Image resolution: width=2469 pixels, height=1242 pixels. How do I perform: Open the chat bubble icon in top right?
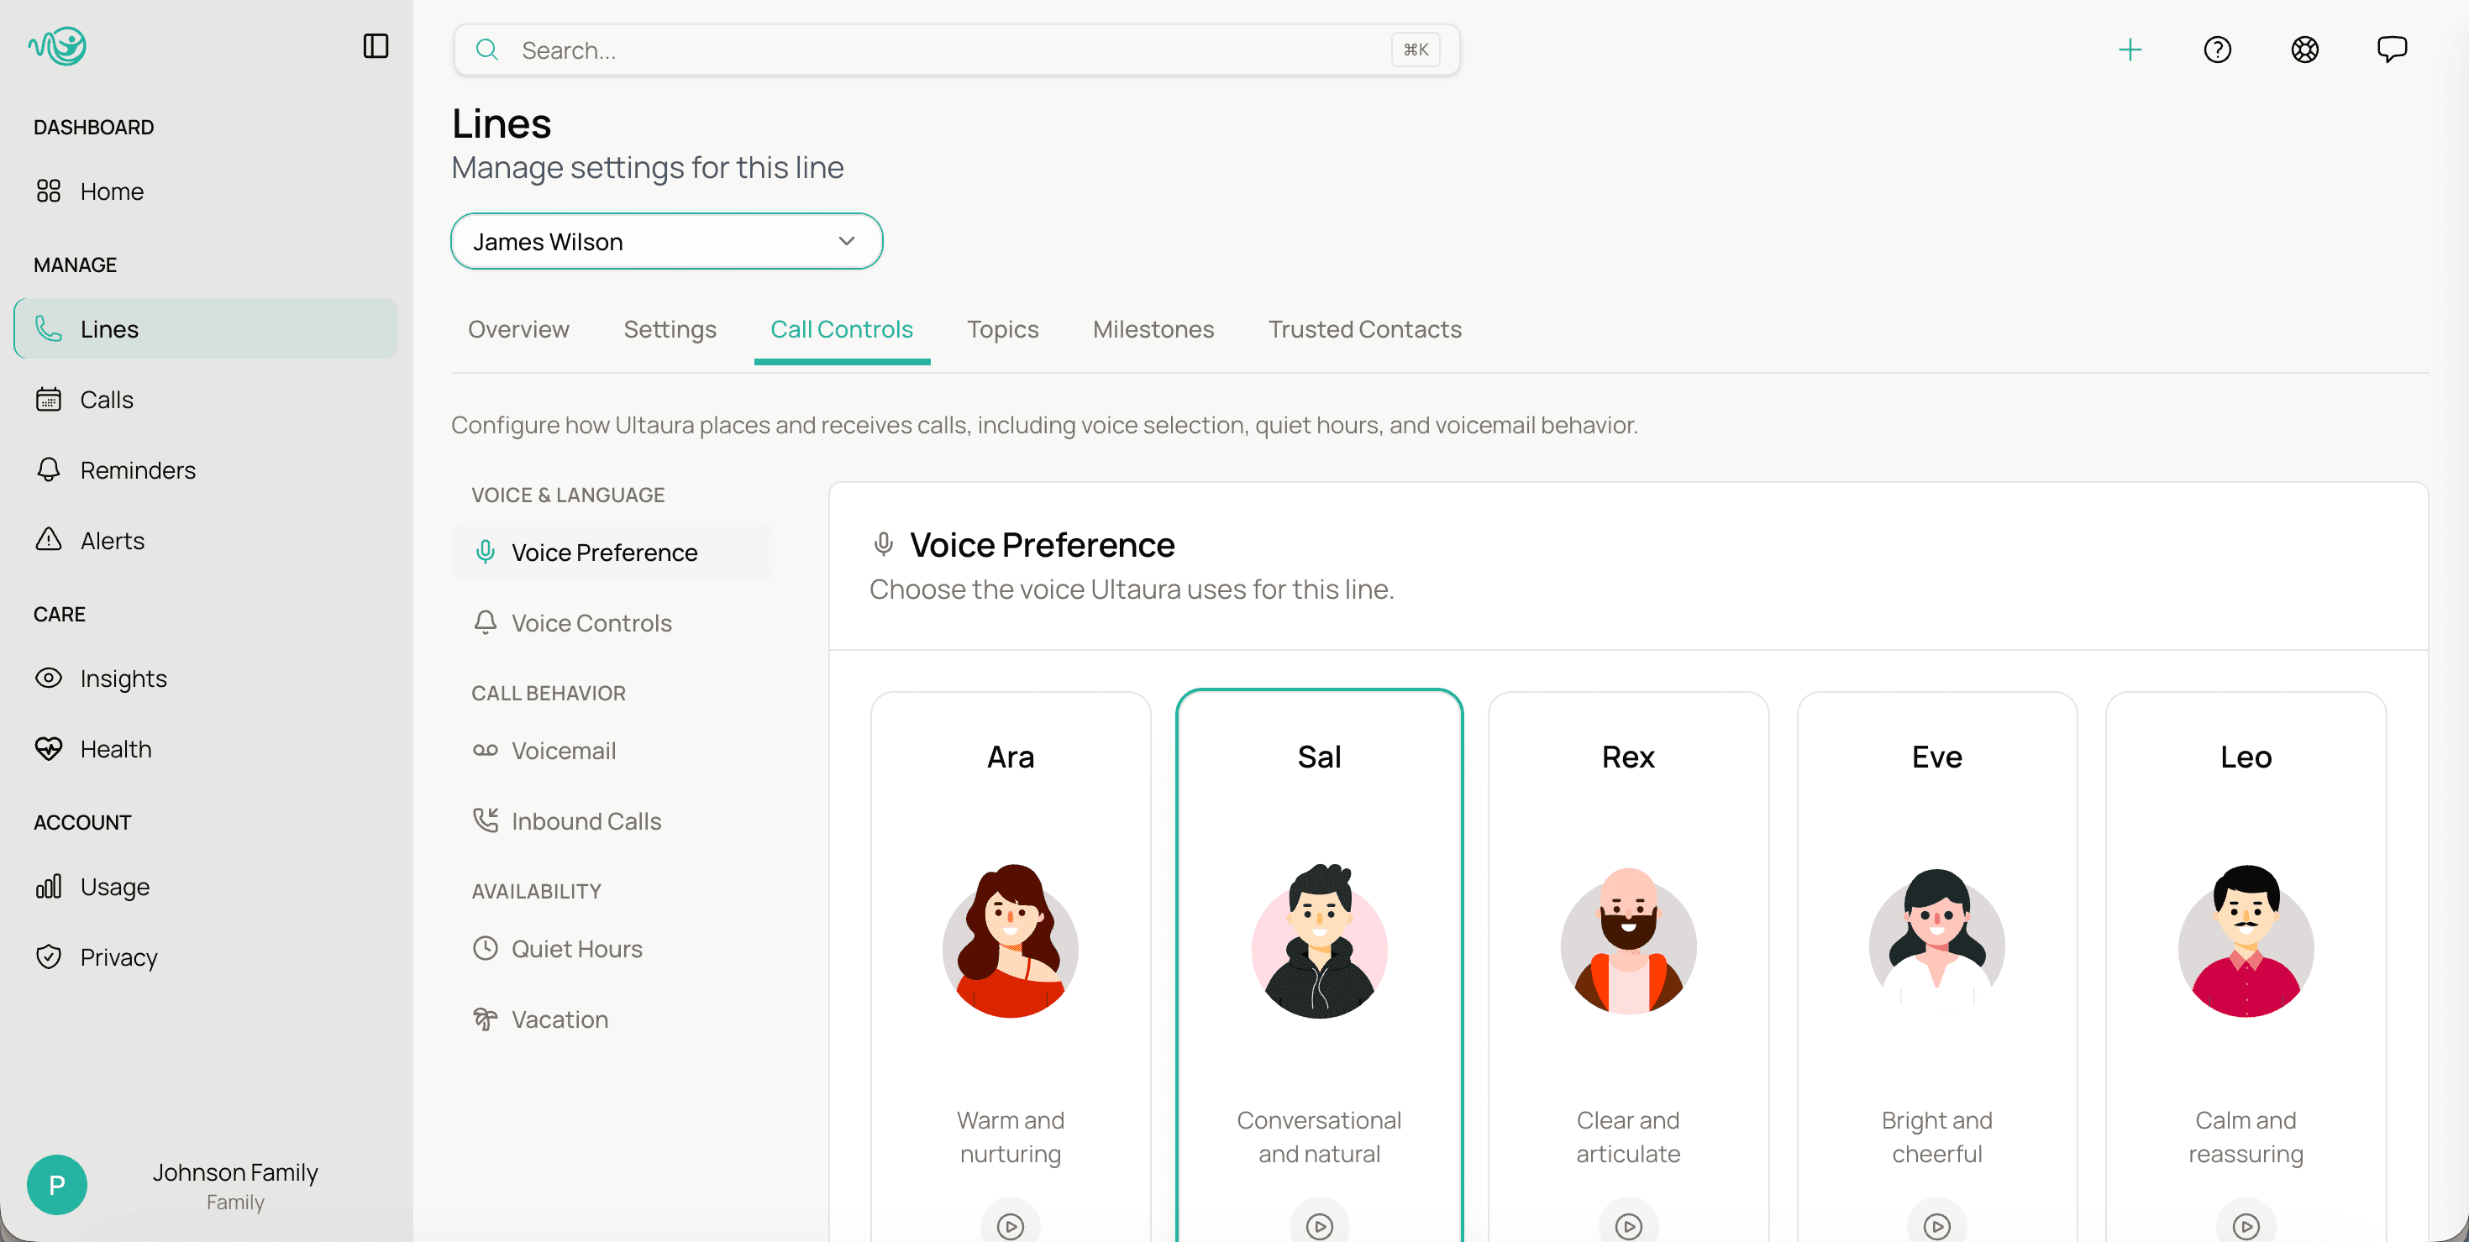coord(2392,49)
